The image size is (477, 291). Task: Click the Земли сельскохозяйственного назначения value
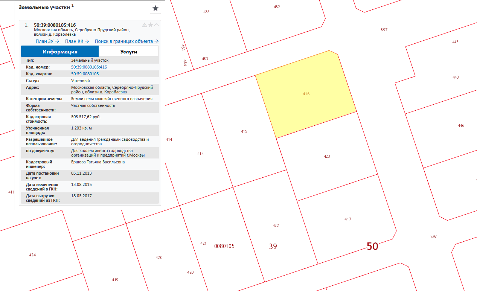point(112,99)
